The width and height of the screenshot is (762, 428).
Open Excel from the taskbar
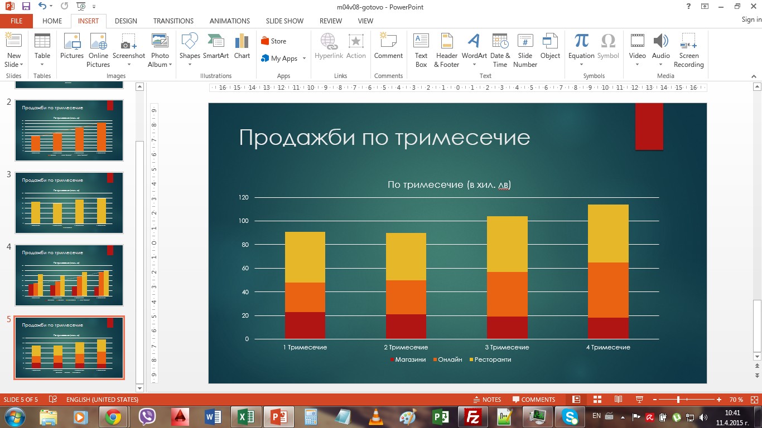coord(246,416)
